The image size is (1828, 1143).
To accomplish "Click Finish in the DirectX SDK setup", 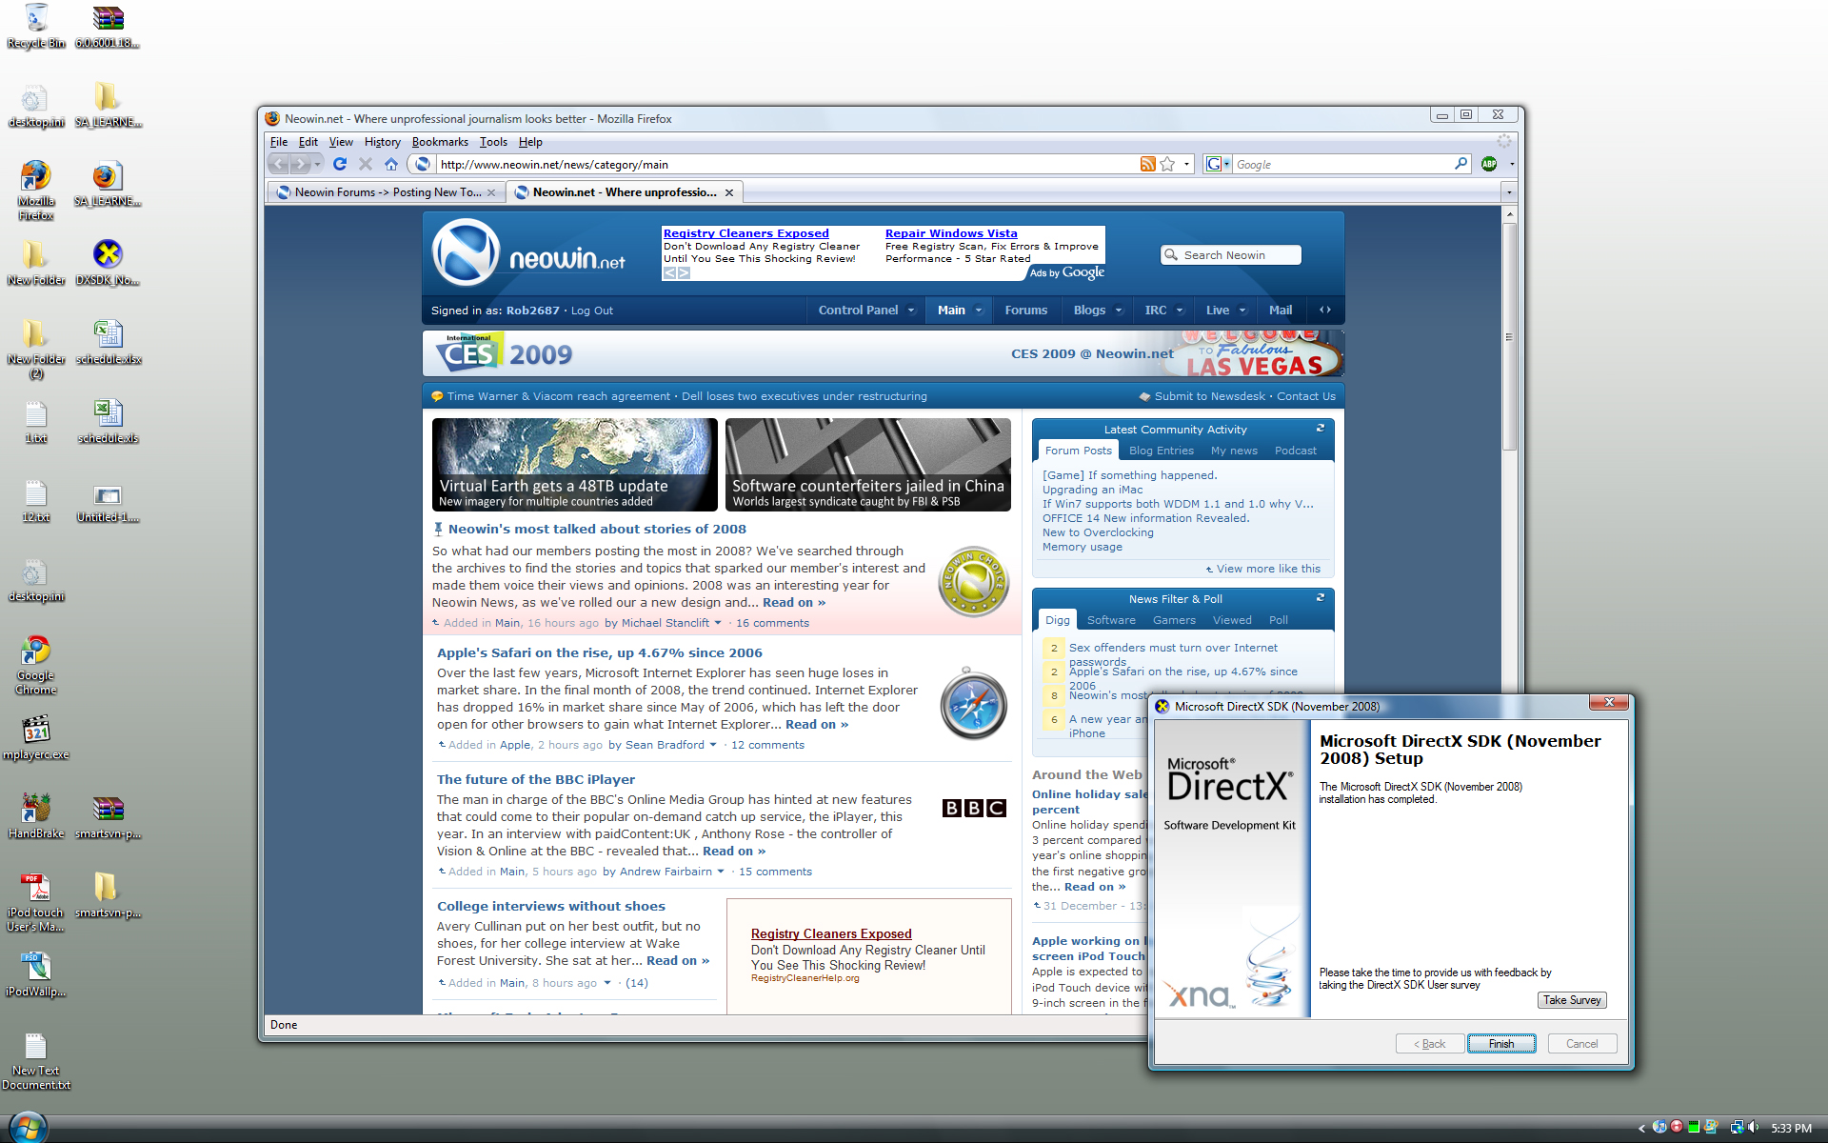I will click(x=1501, y=1043).
